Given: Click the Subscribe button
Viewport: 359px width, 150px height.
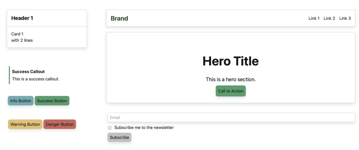Looking at the screenshot, I should (119, 137).
